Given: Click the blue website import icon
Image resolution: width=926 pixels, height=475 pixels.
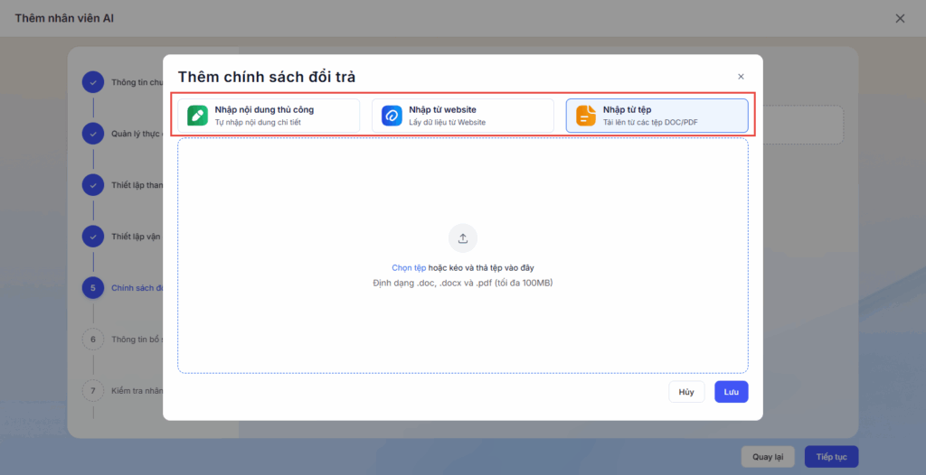Looking at the screenshot, I should pyautogui.click(x=392, y=116).
